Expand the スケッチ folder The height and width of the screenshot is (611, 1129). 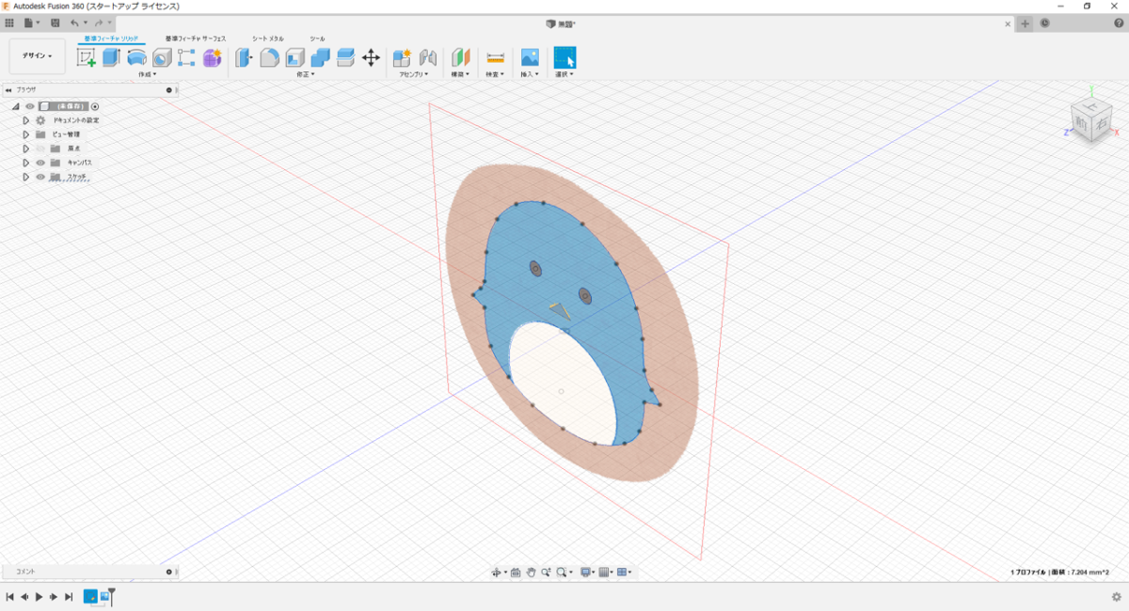pyautogui.click(x=26, y=177)
